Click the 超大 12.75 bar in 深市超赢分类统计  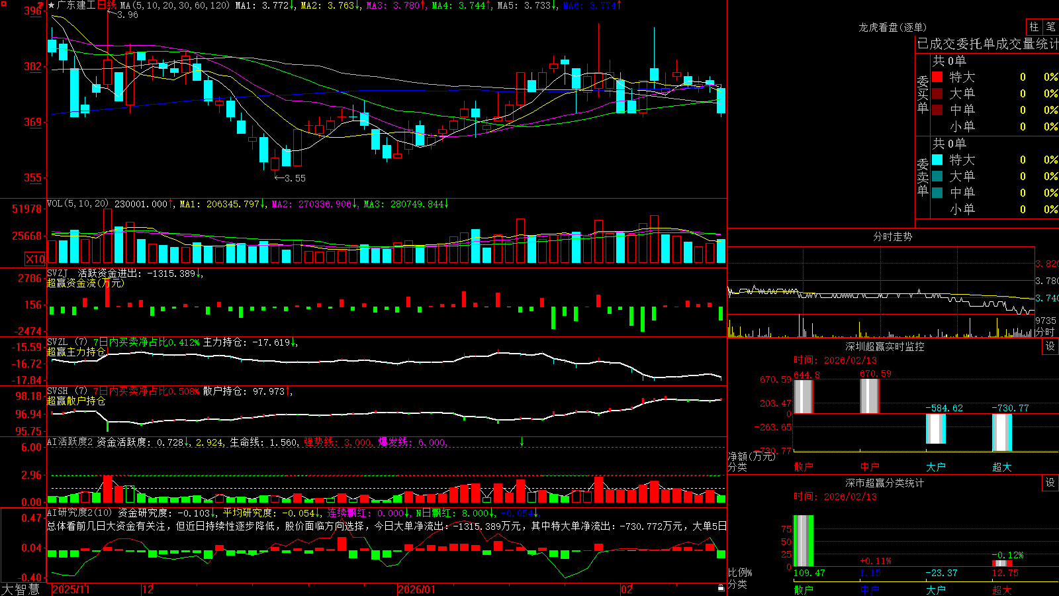(x=1001, y=564)
